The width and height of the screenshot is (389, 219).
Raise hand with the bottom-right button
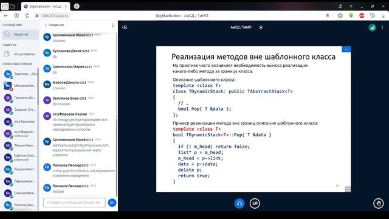coord(378,203)
